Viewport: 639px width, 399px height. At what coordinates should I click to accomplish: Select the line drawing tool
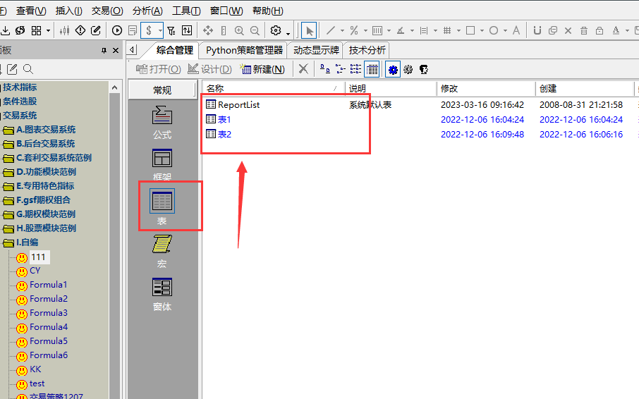[x=331, y=30]
